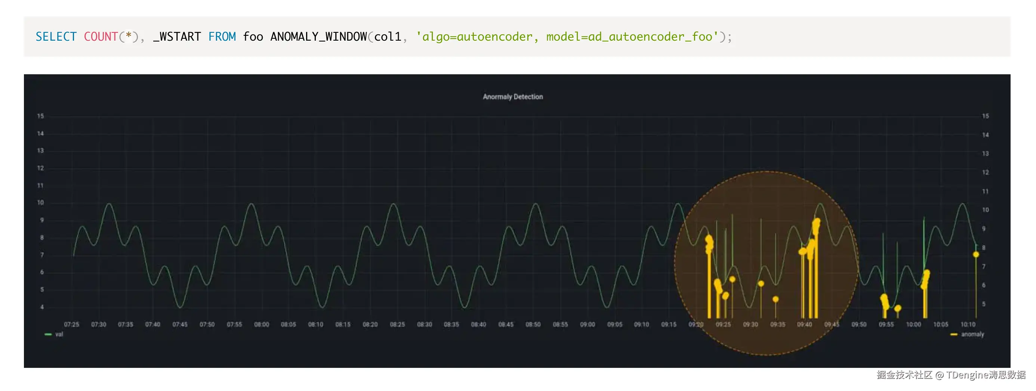Click the COUNT function in the SQL statement
The width and height of the screenshot is (1036, 391).
point(101,37)
